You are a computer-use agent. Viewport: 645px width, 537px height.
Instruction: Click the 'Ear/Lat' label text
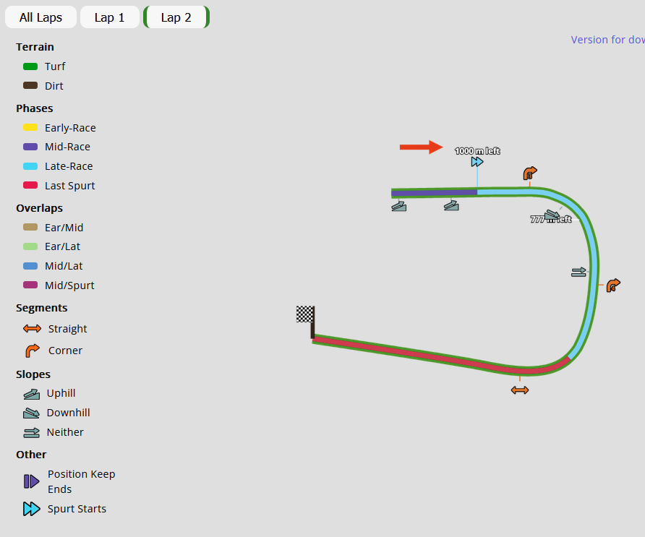click(x=62, y=246)
